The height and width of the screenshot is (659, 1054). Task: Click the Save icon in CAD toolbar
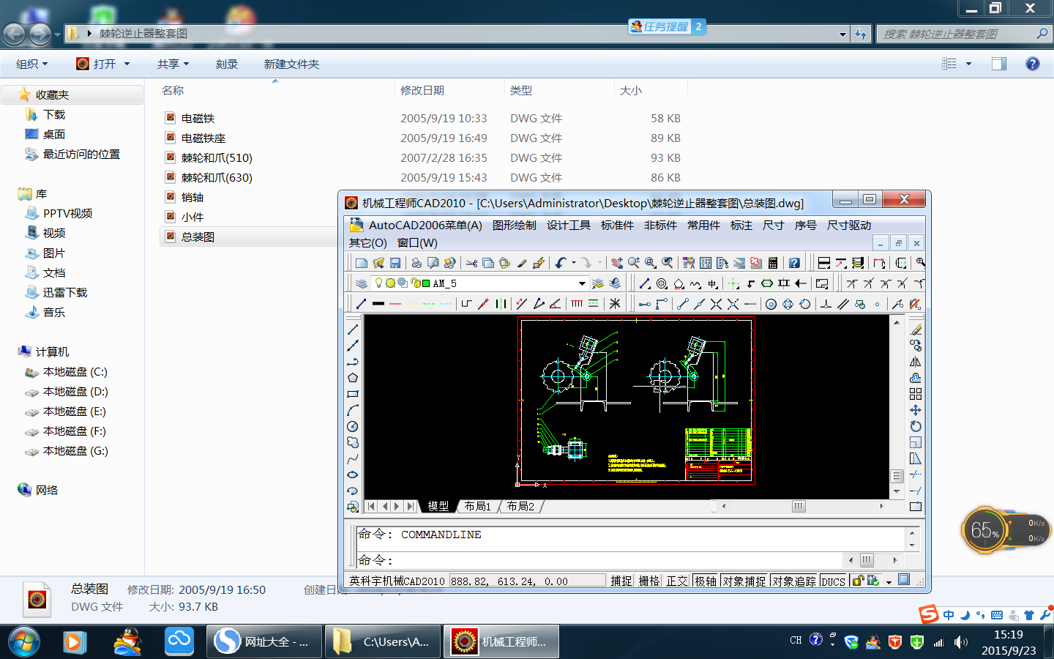(395, 263)
